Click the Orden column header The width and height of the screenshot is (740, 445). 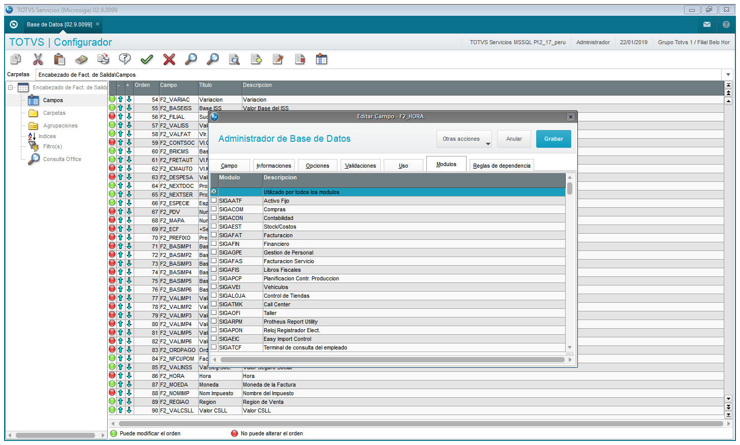[146, 88]
